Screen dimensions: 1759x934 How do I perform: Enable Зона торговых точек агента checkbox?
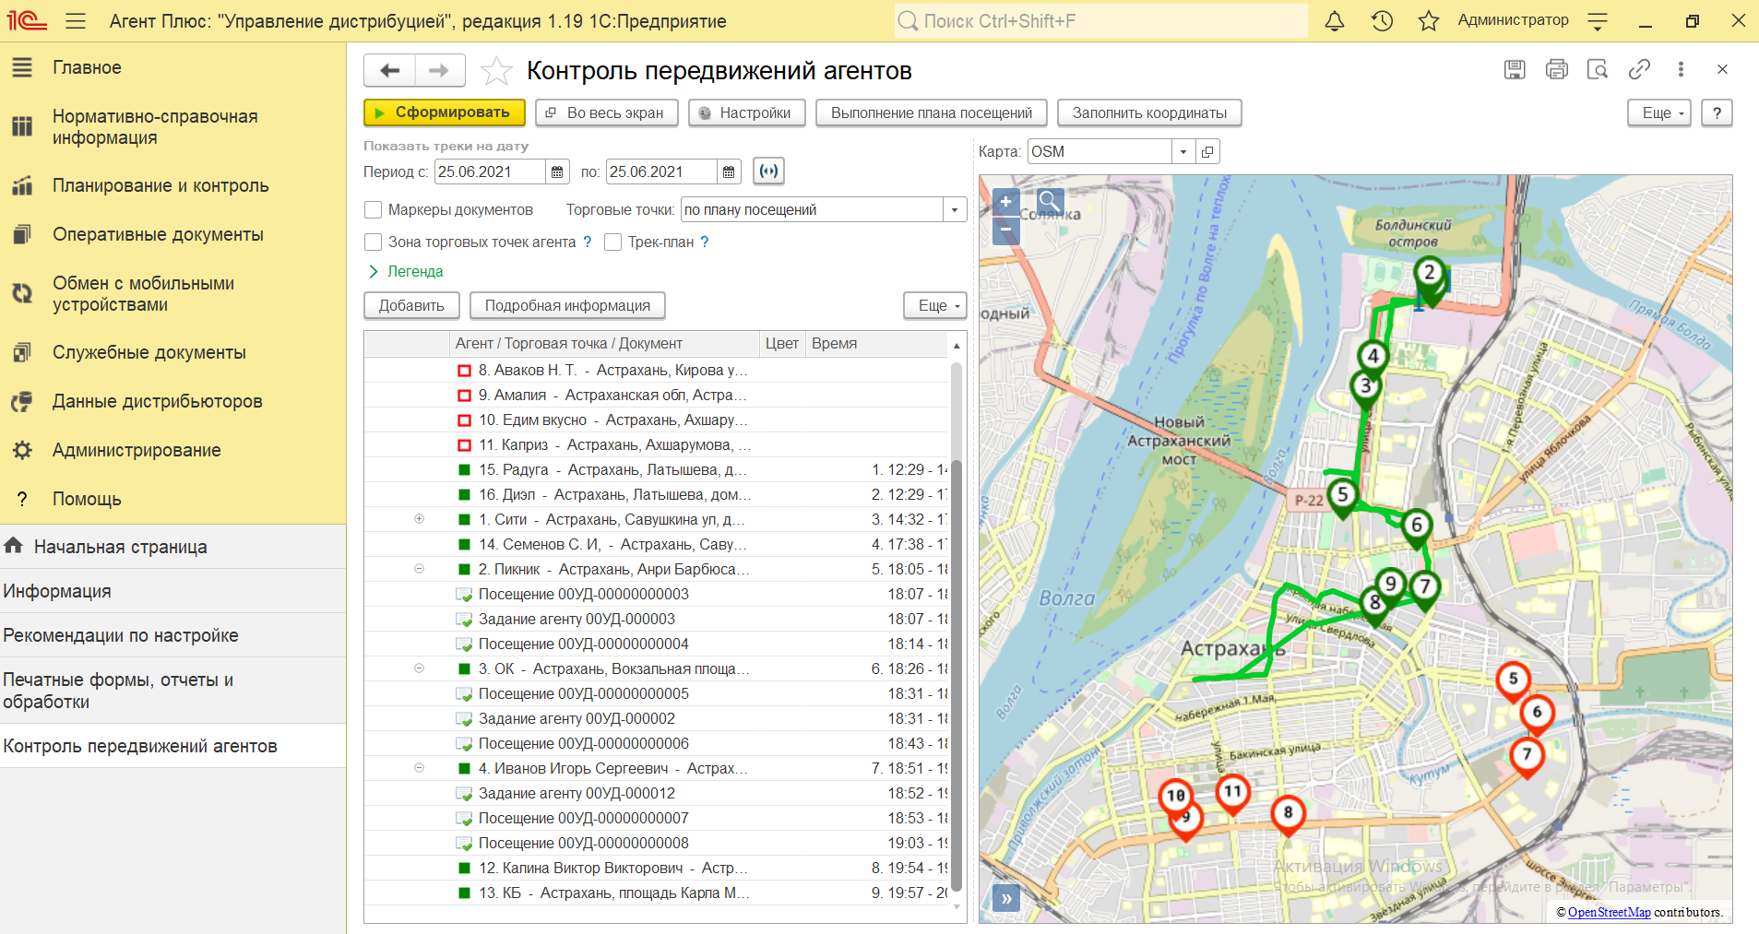pos(374,242)
